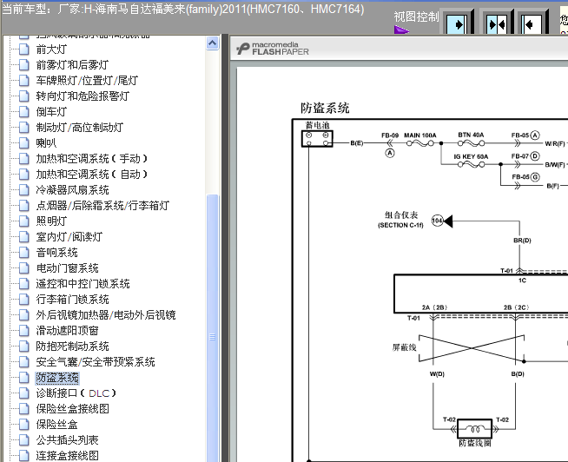Open 车牌照灯/位置灯/尾灯 entry

tap(87, 81)
